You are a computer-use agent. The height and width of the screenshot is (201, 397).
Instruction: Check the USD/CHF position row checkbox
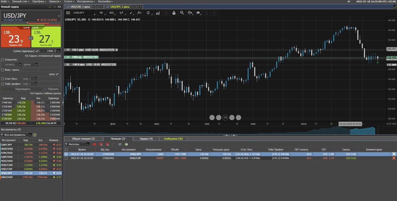click(x=66, y=158)
